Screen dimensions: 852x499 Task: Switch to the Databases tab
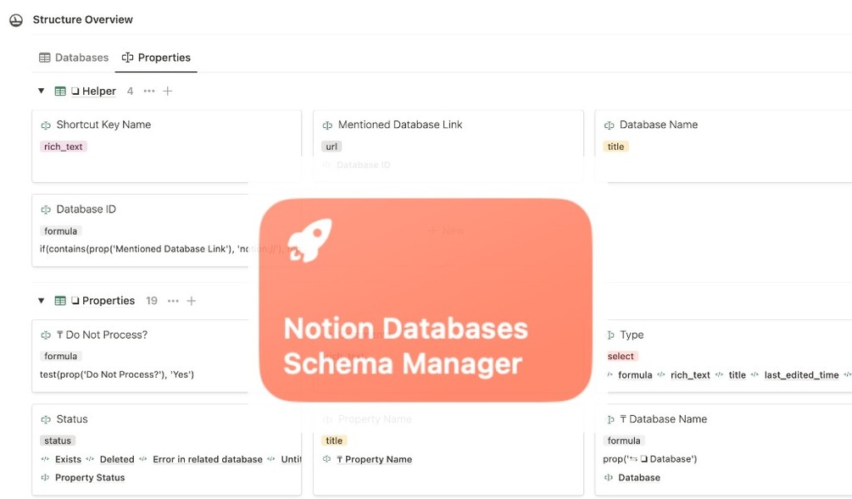tap(74, 58)
